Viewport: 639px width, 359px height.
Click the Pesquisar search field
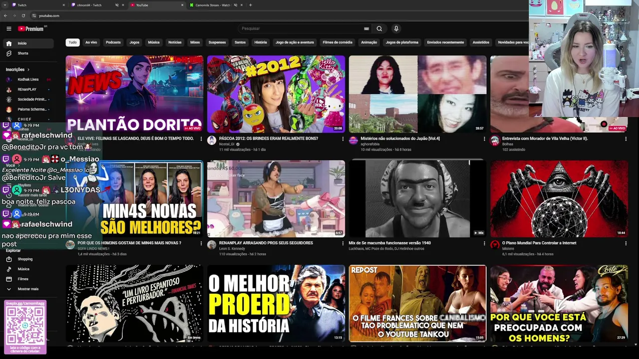305,28
